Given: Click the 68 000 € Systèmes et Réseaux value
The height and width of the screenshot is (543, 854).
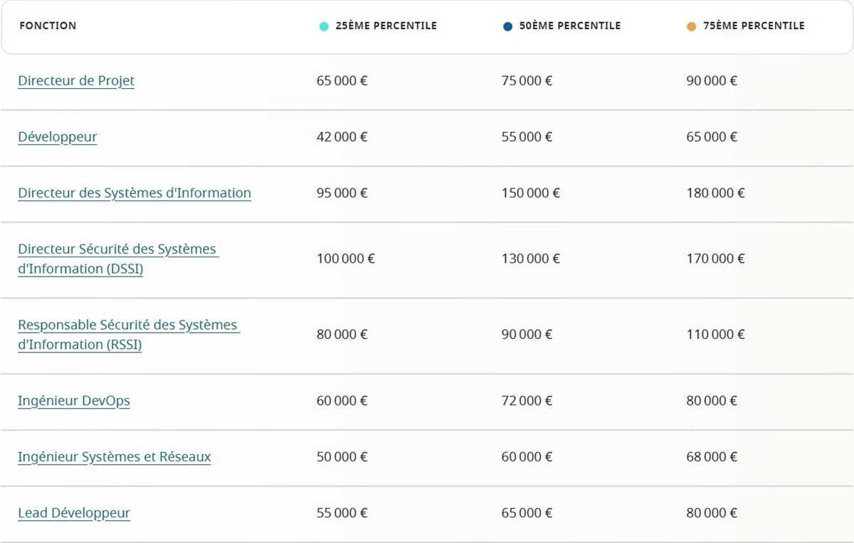Looking at the screenshot, I should click(x=712, y=457).
